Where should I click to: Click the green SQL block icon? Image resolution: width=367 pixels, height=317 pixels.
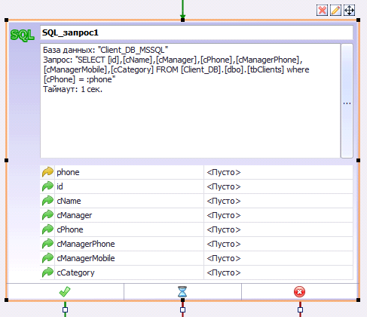point(23,35)
